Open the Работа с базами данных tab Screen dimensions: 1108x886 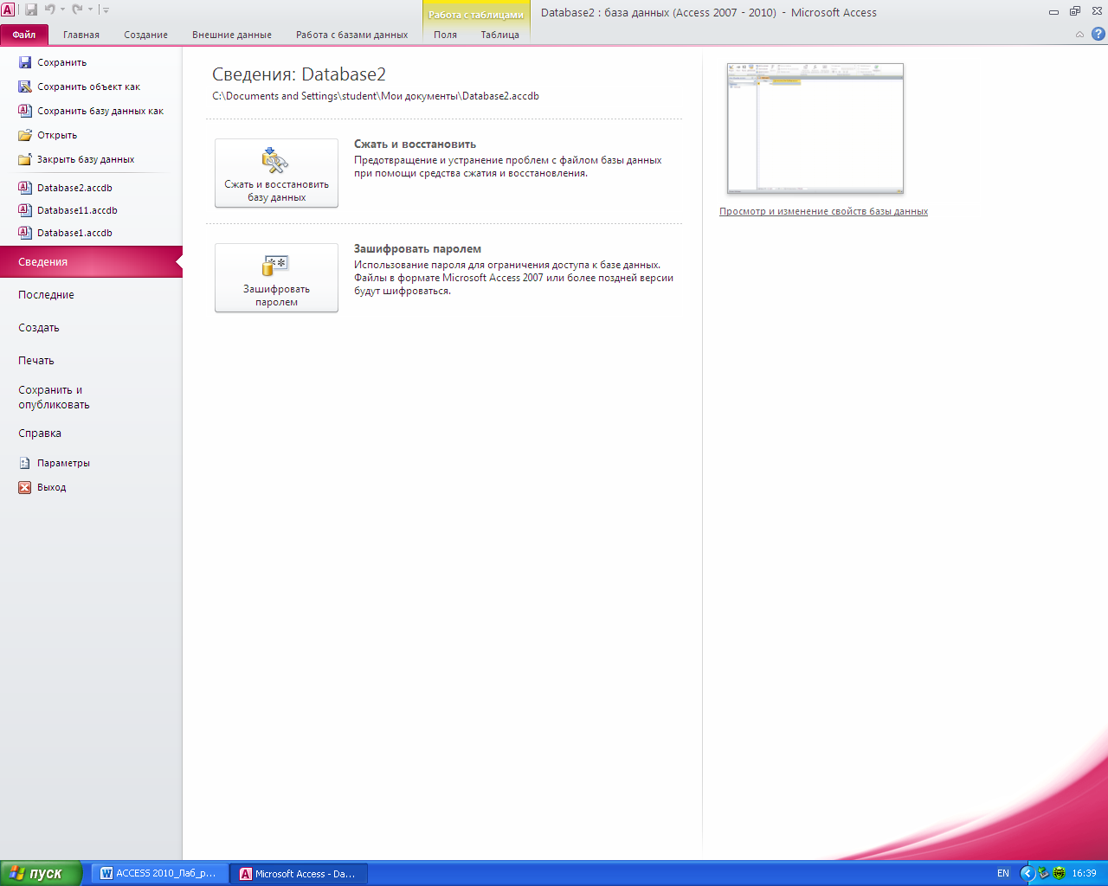coord(351,35)
